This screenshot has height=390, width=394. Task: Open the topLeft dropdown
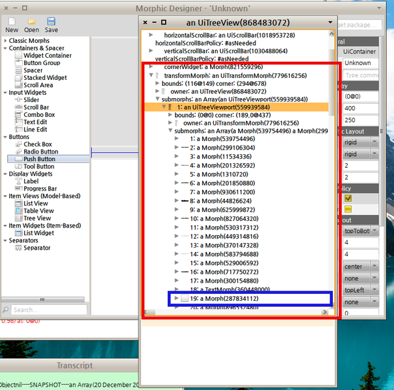click(x=360, y=290)
